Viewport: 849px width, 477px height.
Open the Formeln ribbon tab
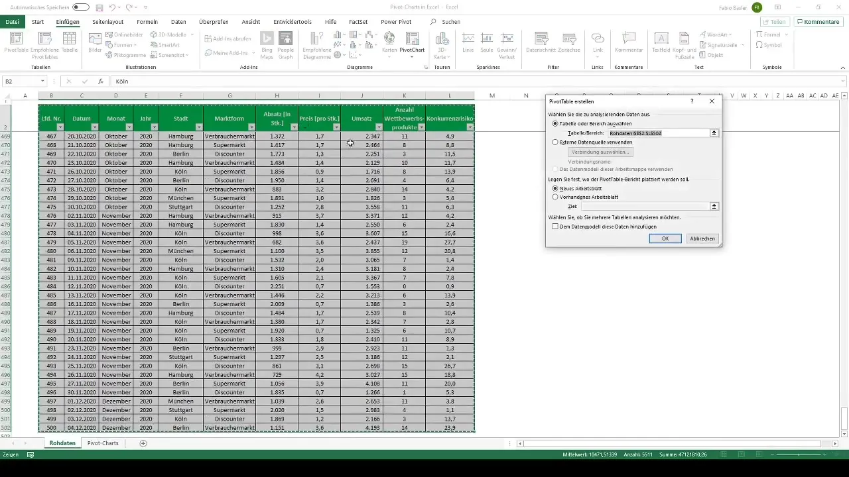(x=147, y=22)
